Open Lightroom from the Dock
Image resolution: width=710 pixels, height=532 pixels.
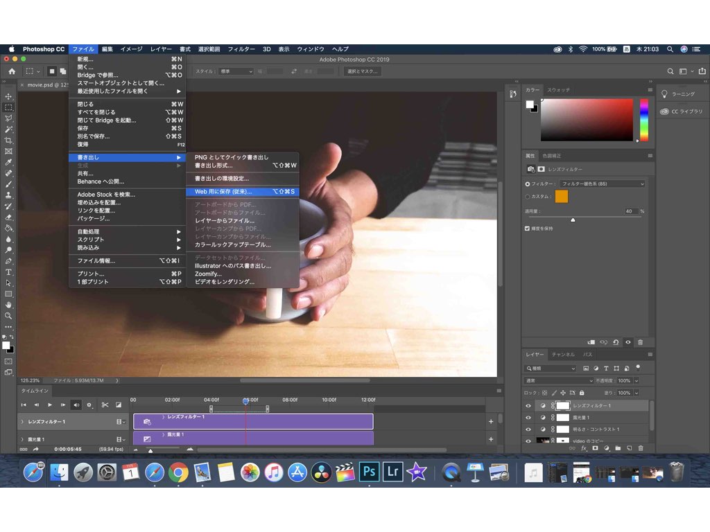click(x=392, y=472)
